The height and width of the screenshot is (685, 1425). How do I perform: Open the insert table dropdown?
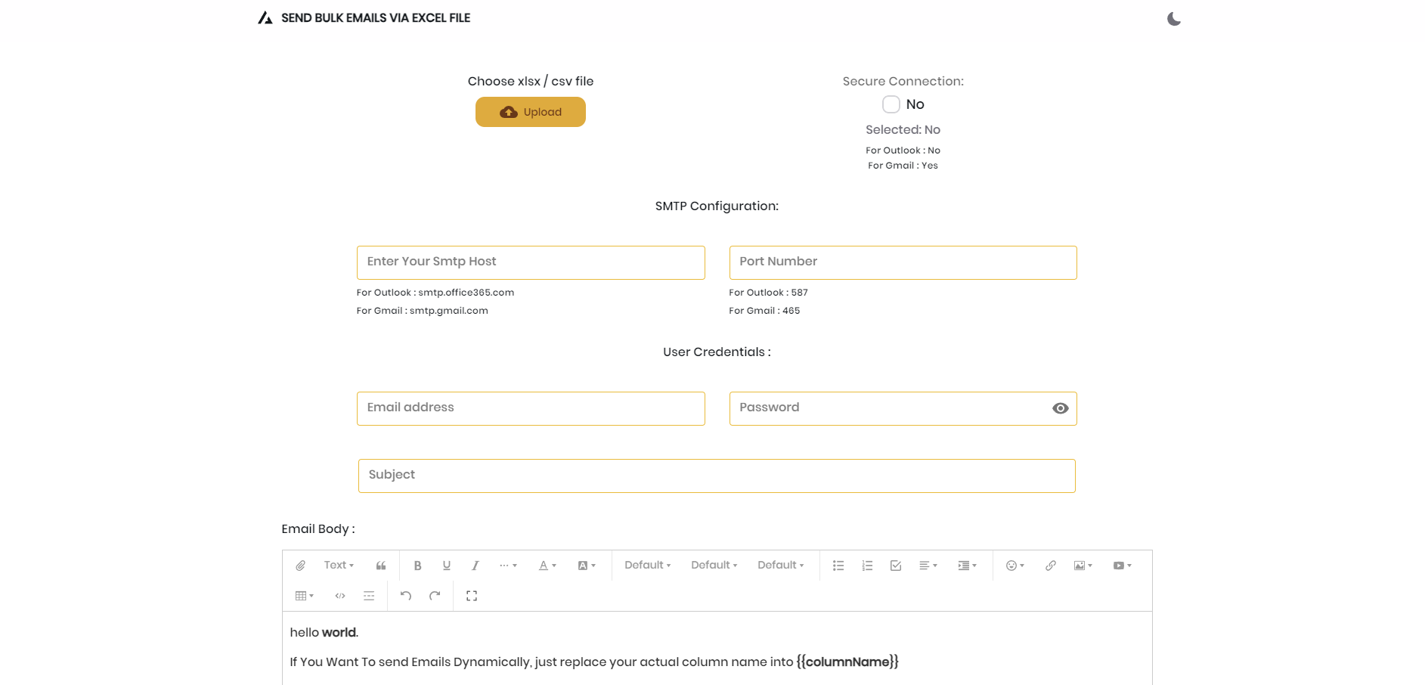pos(305,596)
